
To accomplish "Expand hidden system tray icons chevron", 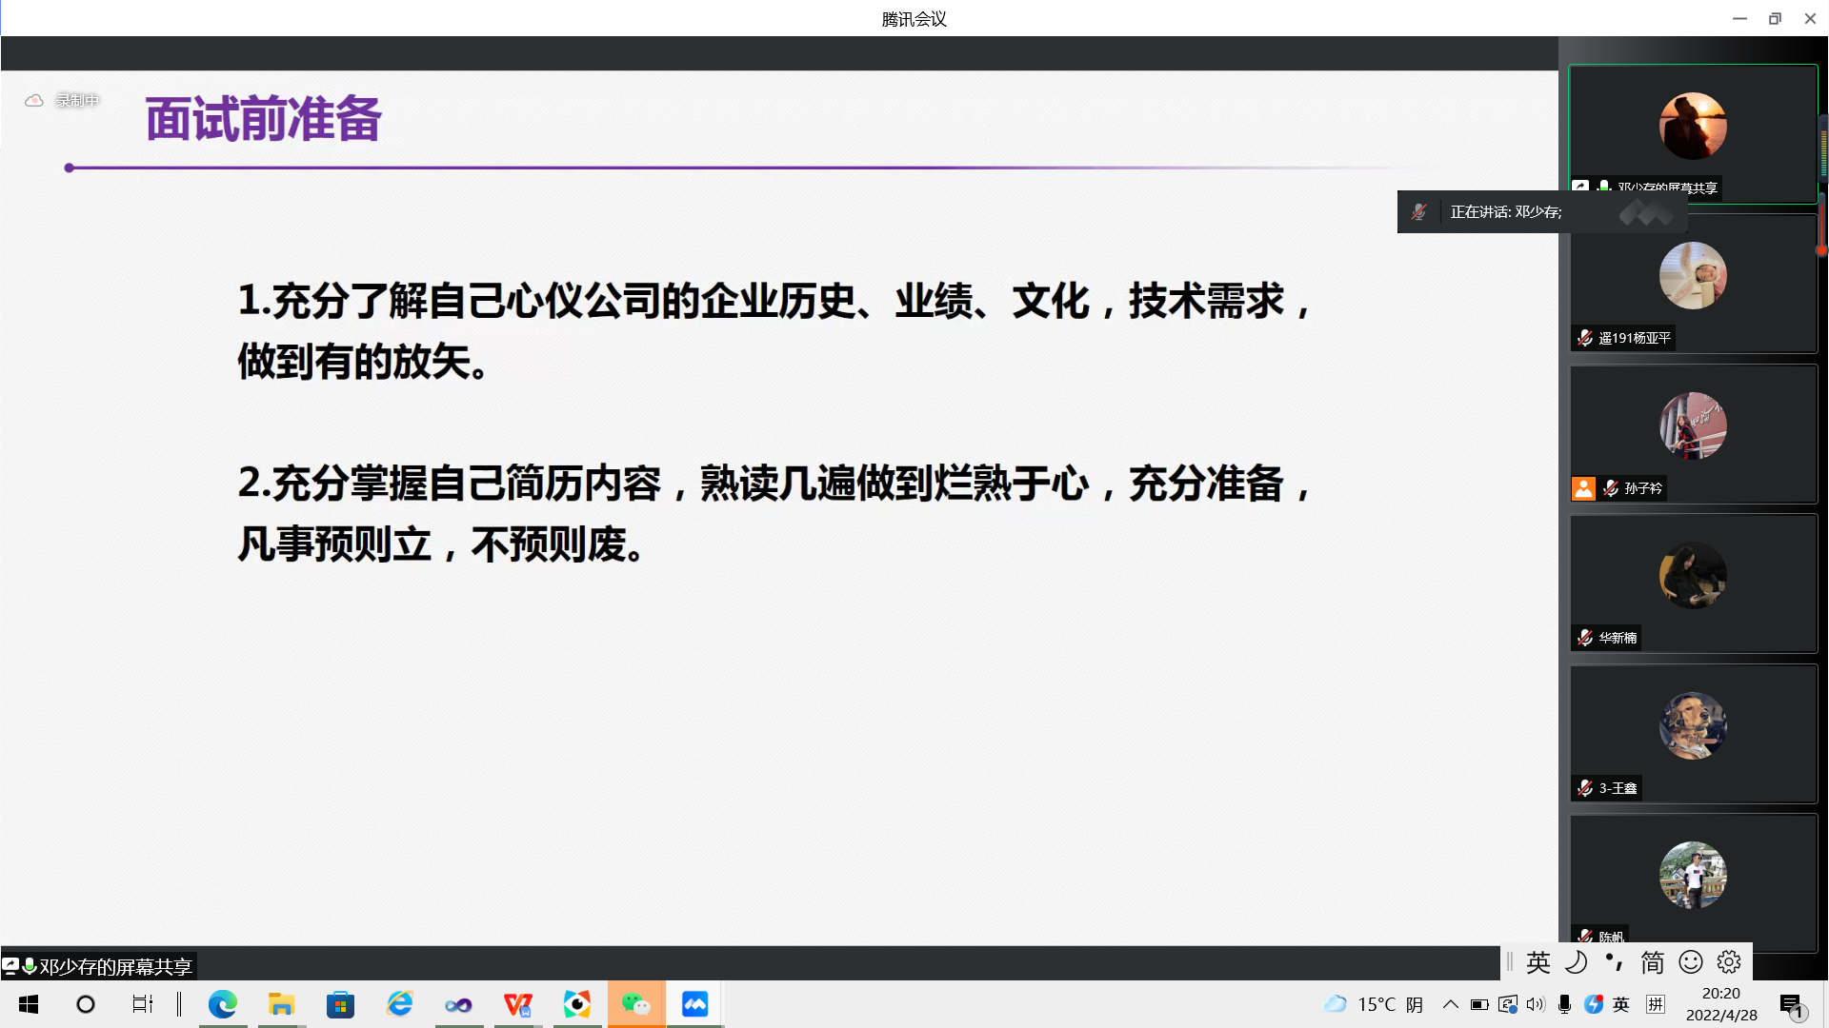I will click(1450, 1004).
